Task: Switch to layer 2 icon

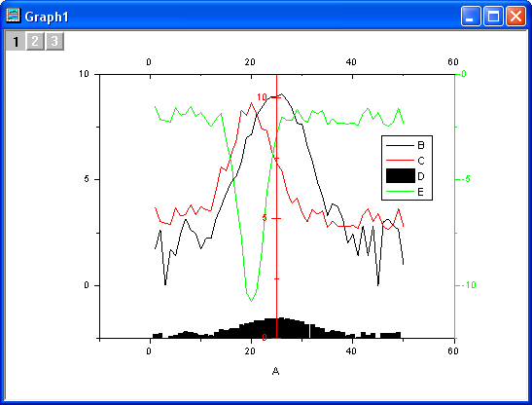Action: point(35,42)
